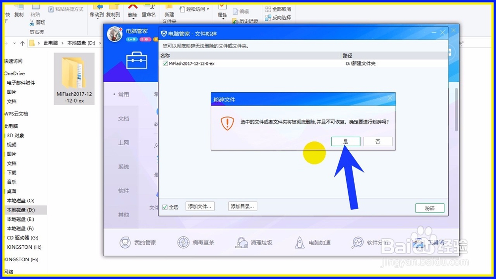
Task: Click 重命名 in Explorer ribbon
Action: tap(149, 11)
